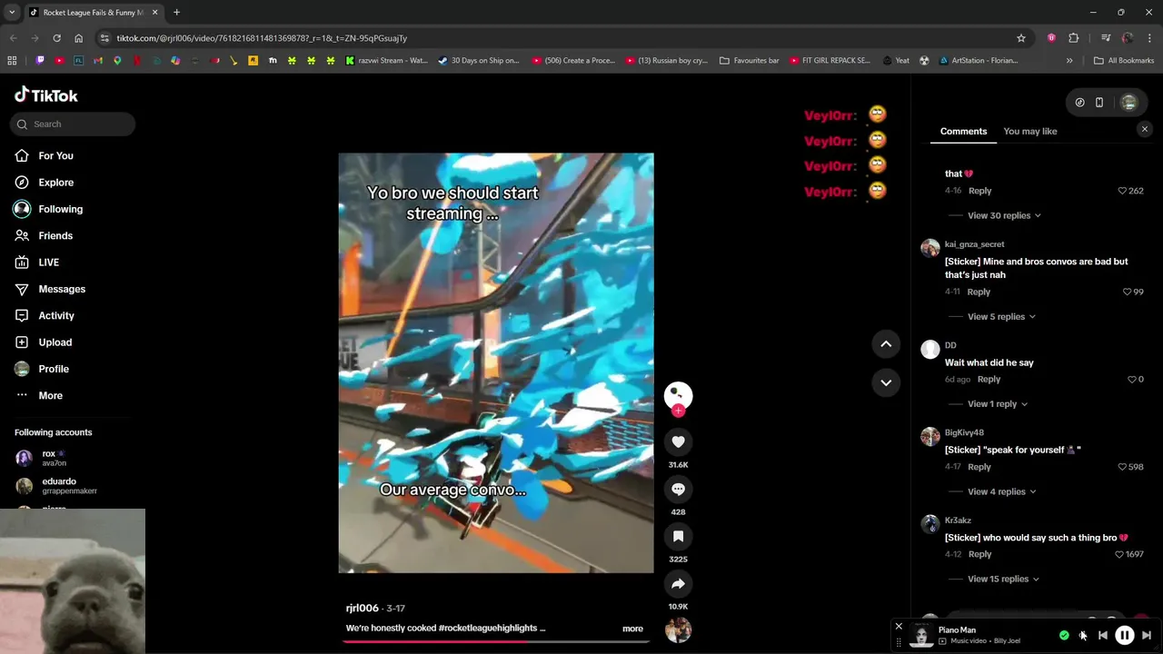Close the Piano Man mini player
Screen dimensions: 1163x654
click(899, 627)
